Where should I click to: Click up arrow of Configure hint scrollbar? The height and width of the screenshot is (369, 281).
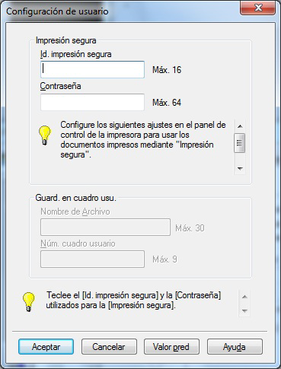(x=240, y=126)
